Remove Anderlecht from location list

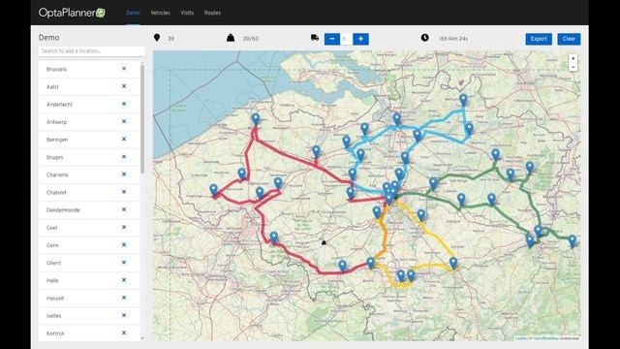click(x=124, y=104)
